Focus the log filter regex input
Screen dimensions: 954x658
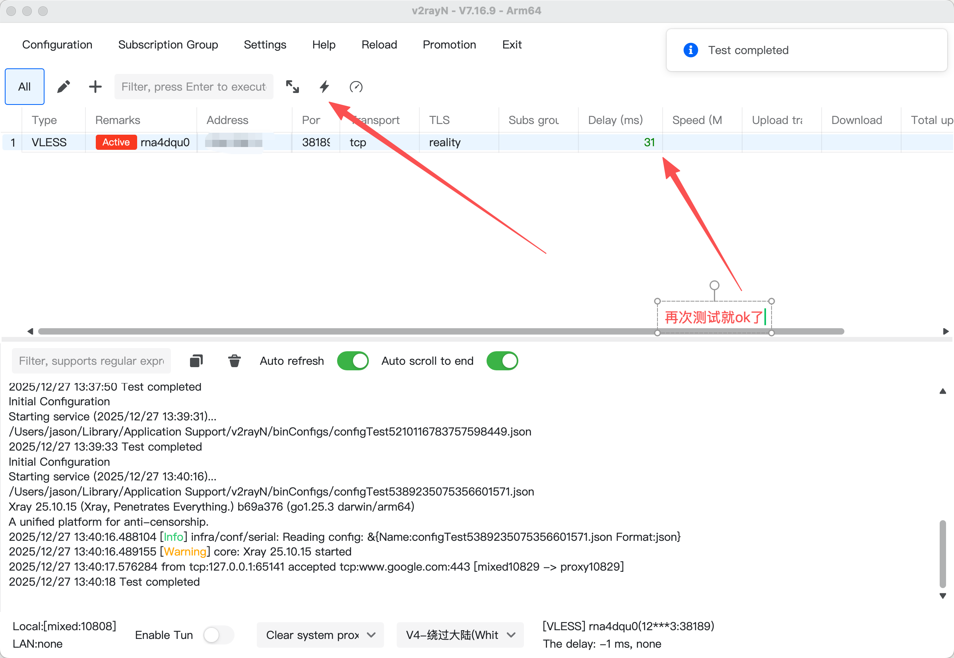pos(91,361)
